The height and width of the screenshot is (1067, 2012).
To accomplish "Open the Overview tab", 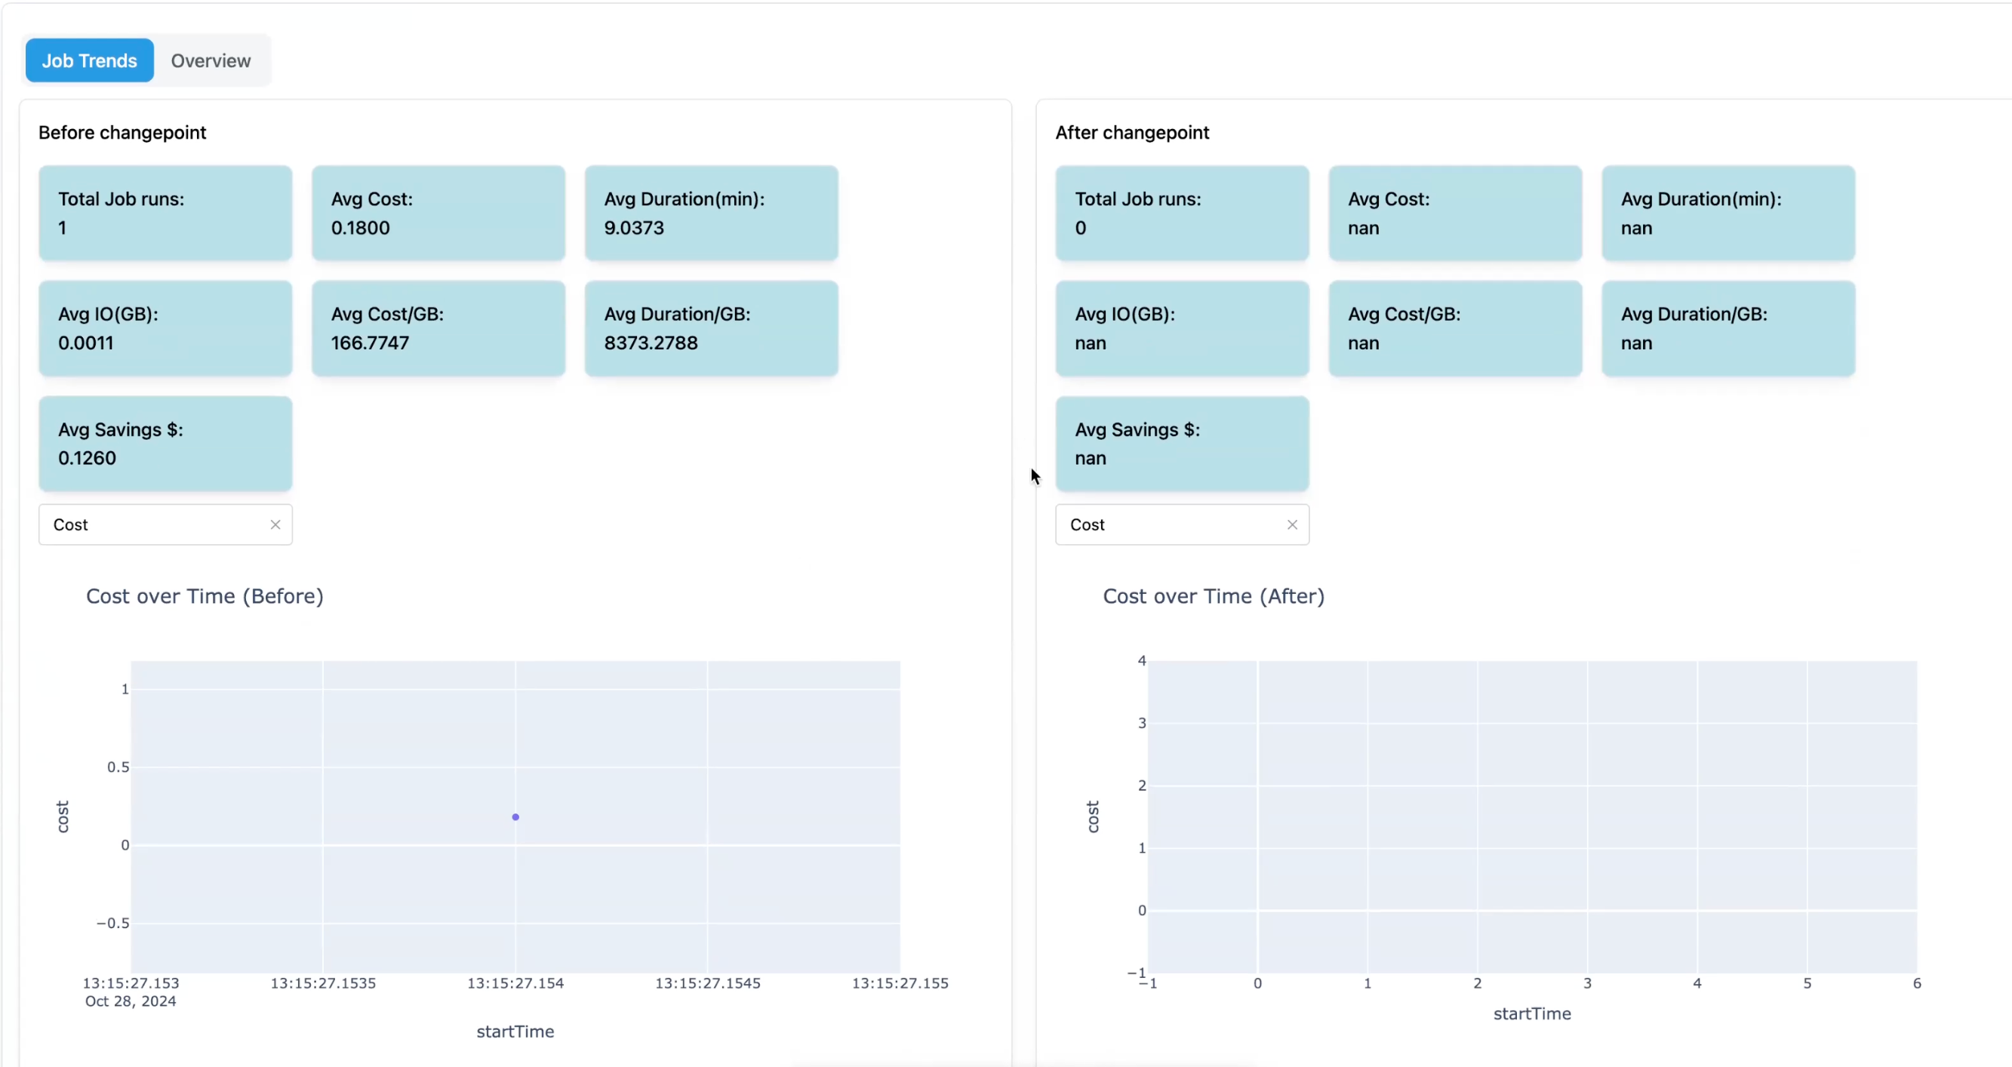I will 210,60.
